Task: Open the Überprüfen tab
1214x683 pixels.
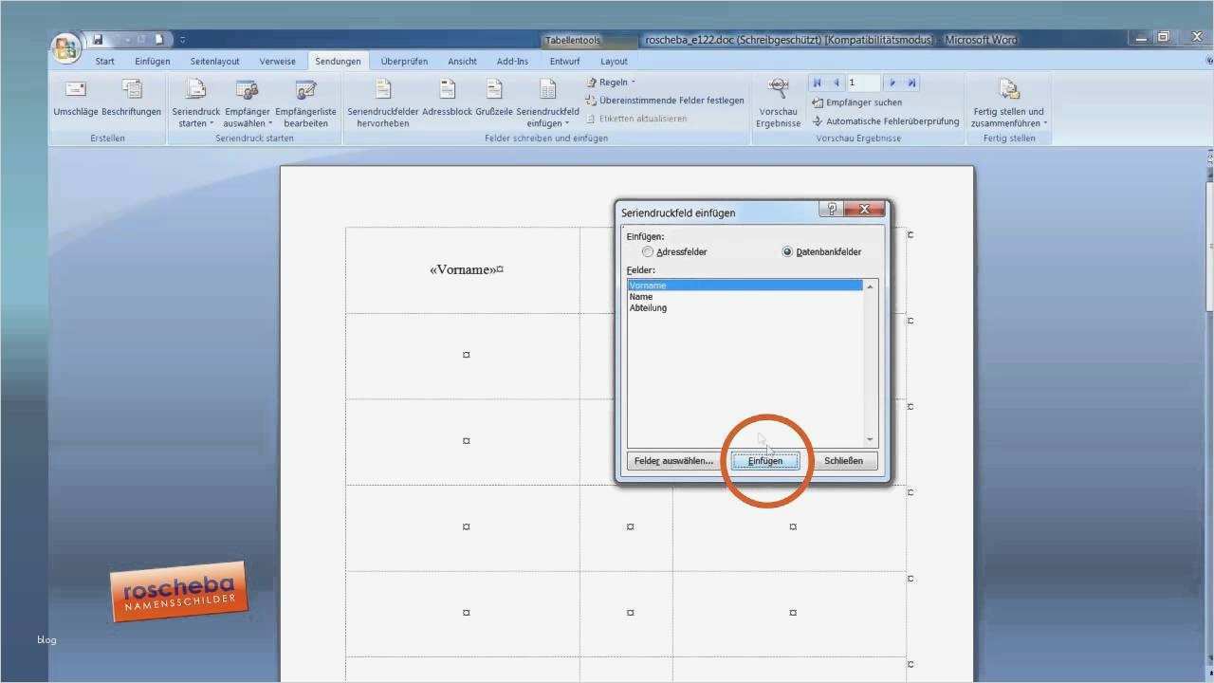Action: pyautogui.click(x=404, y=61)
